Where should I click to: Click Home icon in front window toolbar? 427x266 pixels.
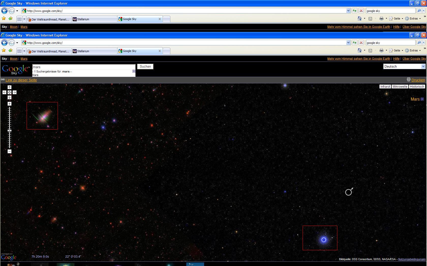tap(360, 50)
